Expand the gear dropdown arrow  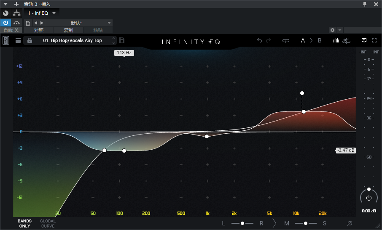tap(340, 30)
